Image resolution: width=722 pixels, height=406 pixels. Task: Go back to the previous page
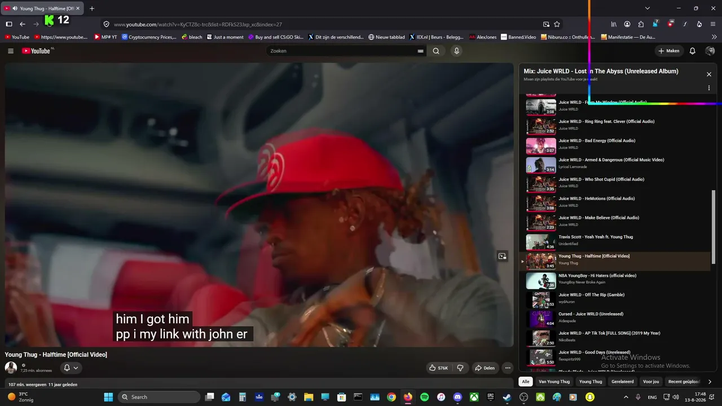[x=23, y=24]
